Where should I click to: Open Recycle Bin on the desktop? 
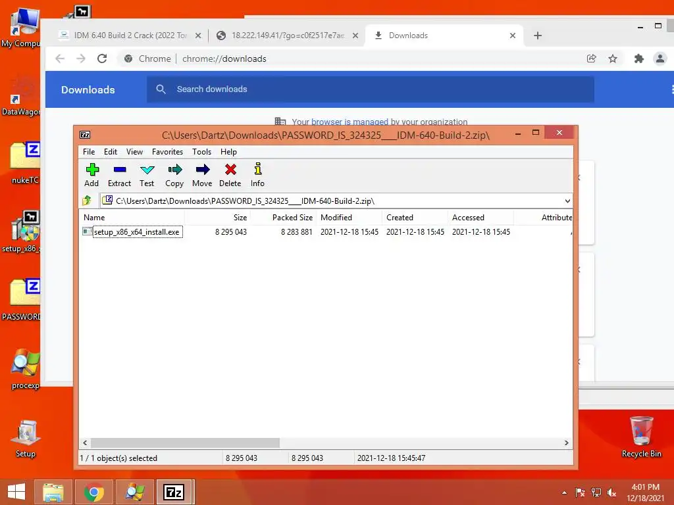[641, 437]
